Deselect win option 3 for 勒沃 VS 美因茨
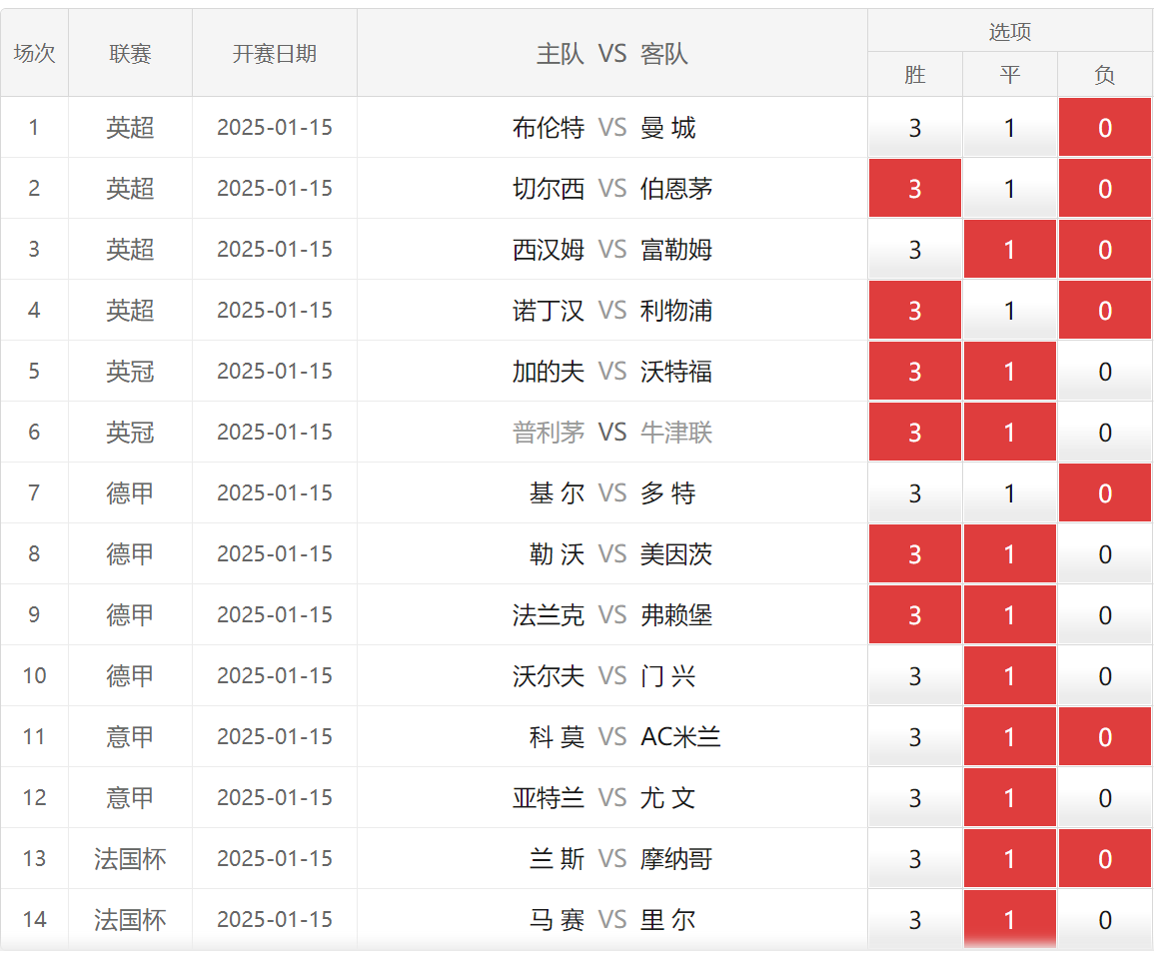The height and width of the screenshot is (954, 1154). 915,553
